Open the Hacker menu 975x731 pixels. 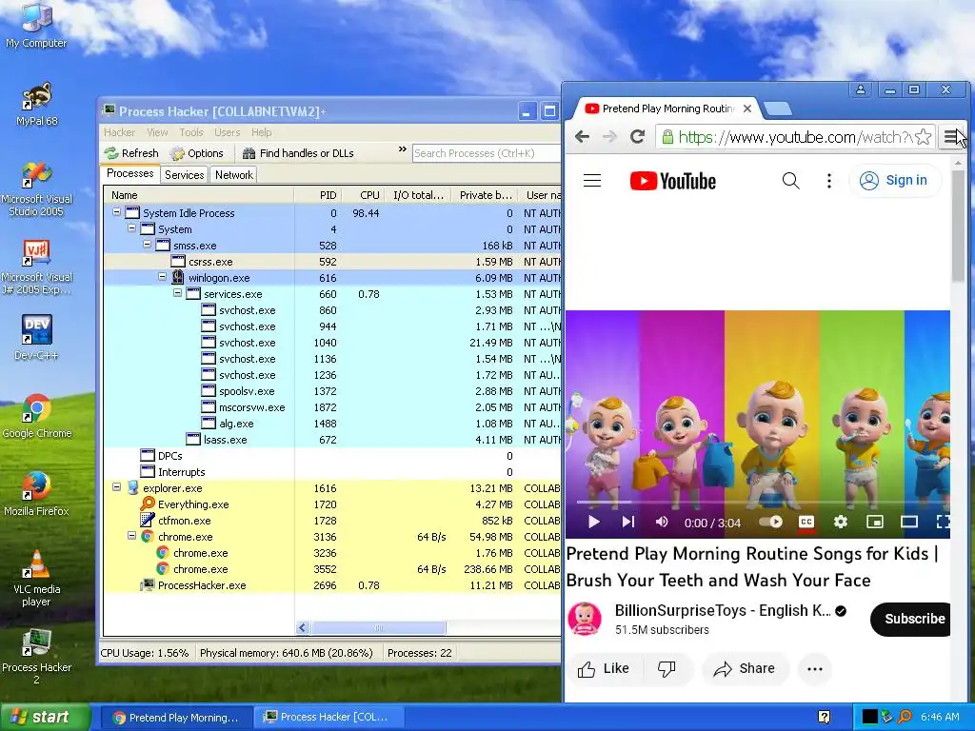[x=119, y=132]
